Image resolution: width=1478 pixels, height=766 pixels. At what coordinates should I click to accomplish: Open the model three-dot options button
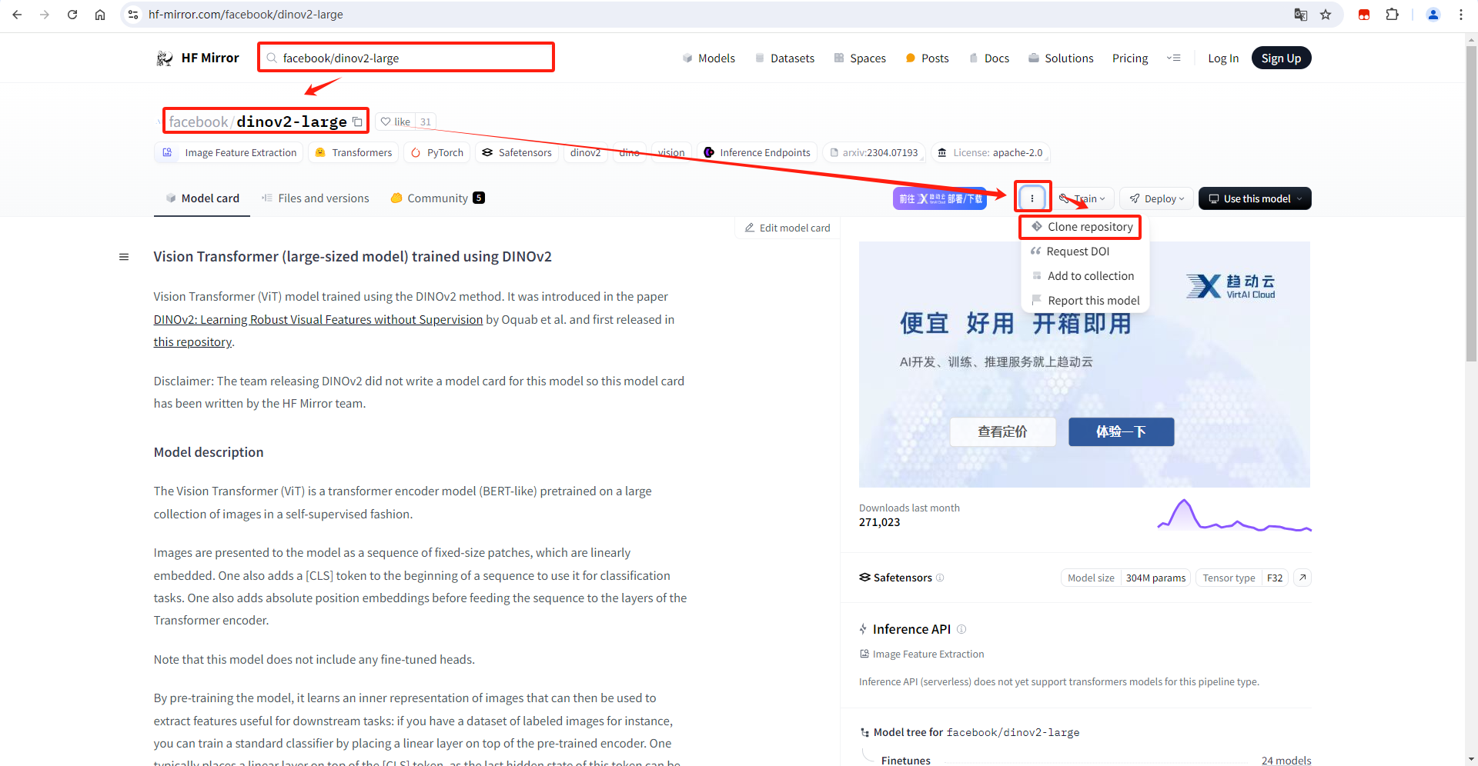(1032, 198)
